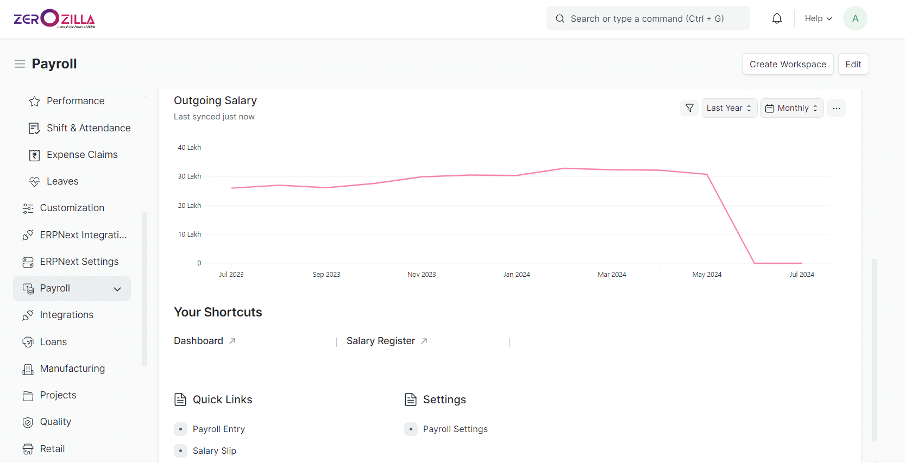This screenshot has width=905, height=463.
Task: Click the Quick Links document icon
Action: coord(180,400)
